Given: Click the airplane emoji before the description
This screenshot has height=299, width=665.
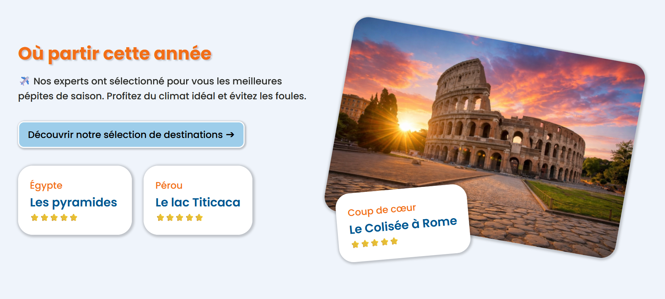Looking at the screenshot, I should pos(24,81).
